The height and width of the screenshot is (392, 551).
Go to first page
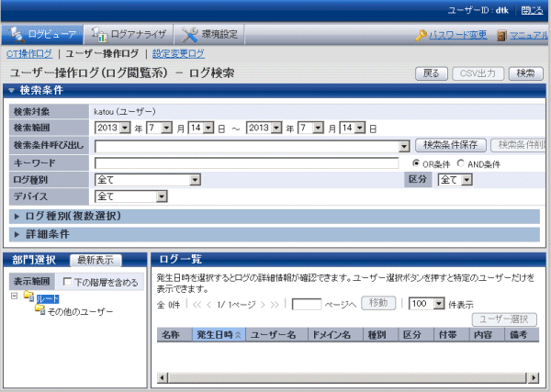coord(197,305)
